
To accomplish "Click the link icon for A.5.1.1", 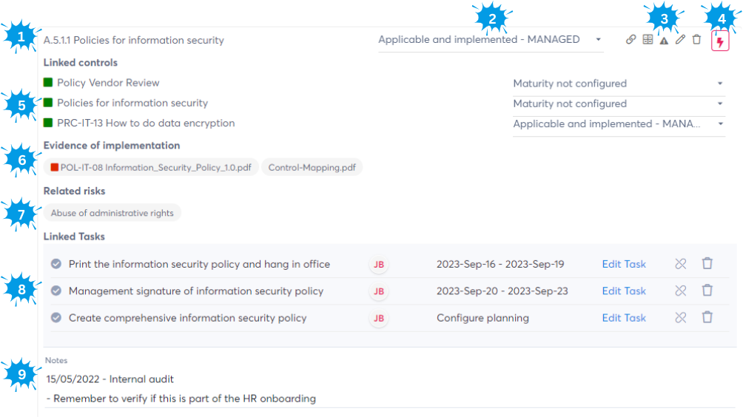I will coord(631,40).
